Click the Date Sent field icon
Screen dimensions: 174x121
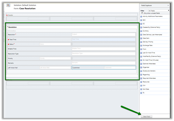[x=141, y=38]
